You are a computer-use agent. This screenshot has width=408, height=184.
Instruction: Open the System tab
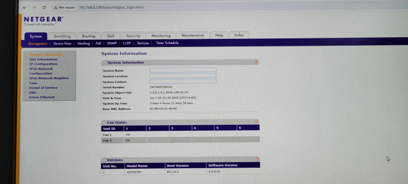tap(36, 36)
